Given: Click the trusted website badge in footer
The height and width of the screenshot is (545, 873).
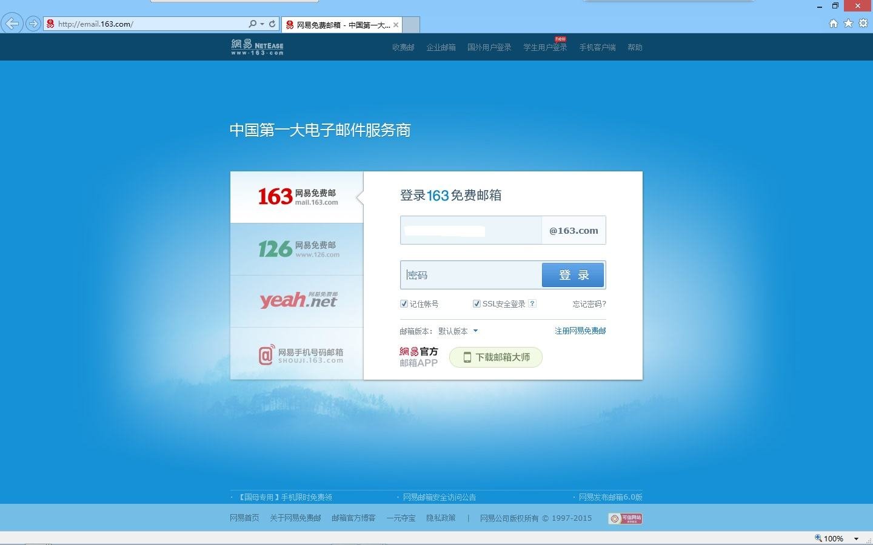Looking at the screenshot, I should [625, 518].
